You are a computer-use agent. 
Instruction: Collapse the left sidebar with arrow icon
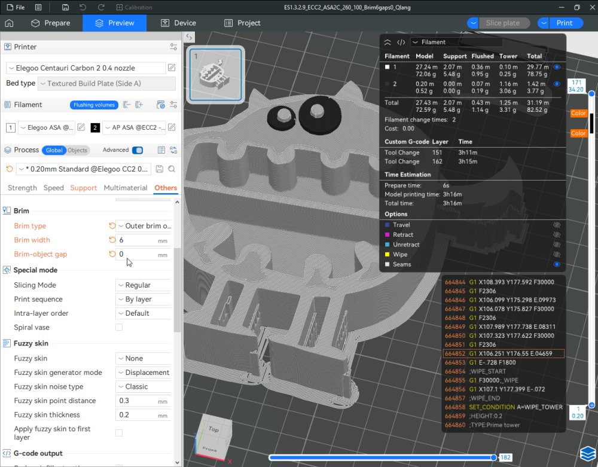pos(189,37)
